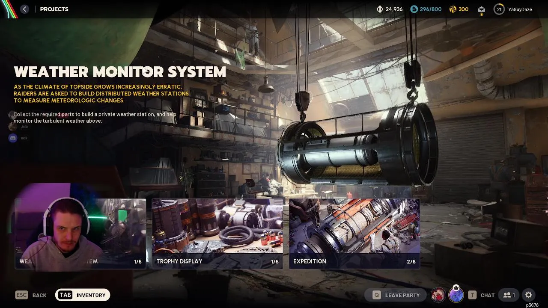Open the Trophy Display project card
548x308 pixels.
coord(217,234)
